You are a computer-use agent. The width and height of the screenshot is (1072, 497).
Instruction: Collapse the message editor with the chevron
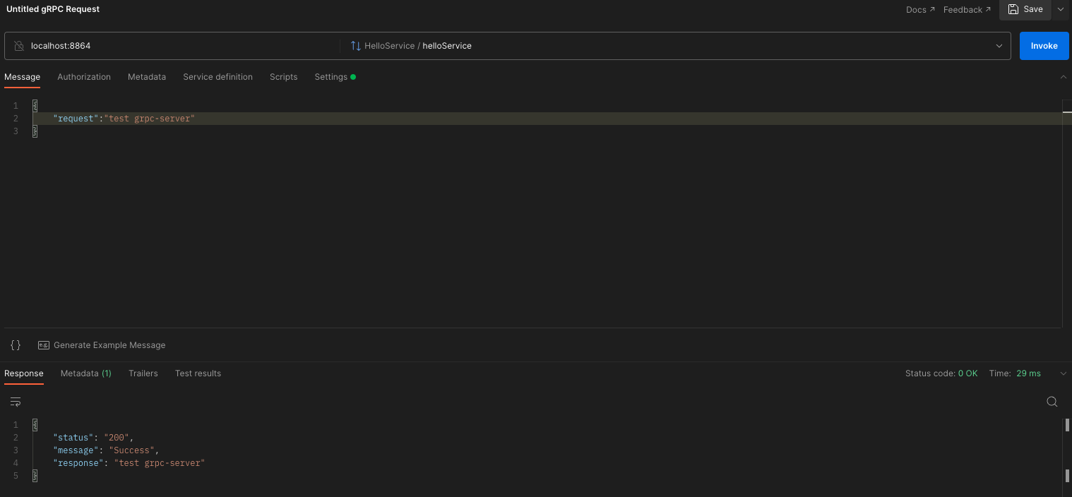tap(1063, 77)
